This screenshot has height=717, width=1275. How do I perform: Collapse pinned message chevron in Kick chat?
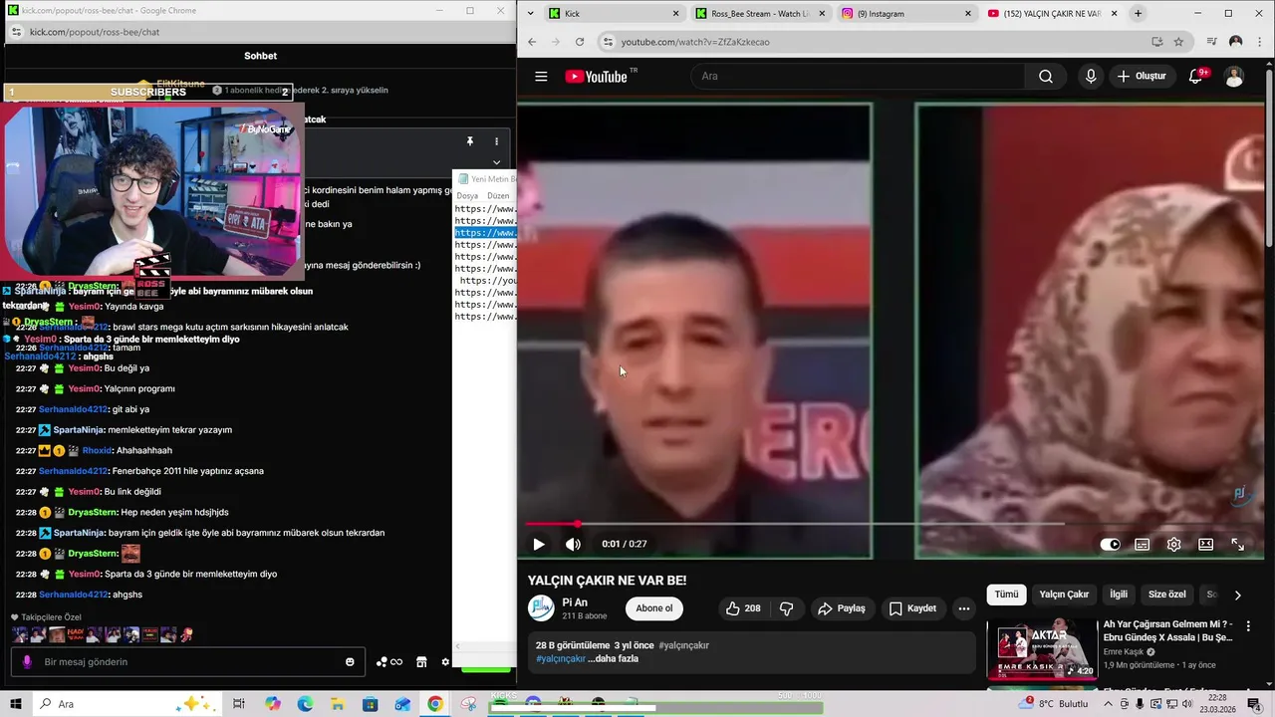(x=496, y=162)
